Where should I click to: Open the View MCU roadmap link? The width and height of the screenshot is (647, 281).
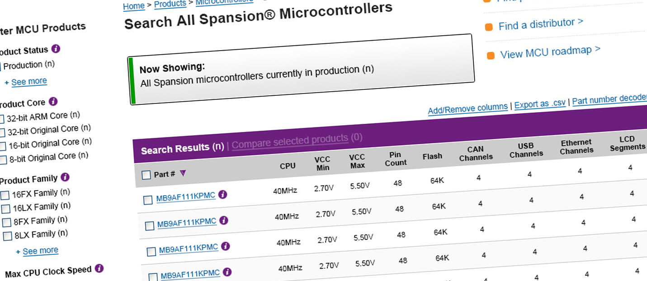pos(550,52)
